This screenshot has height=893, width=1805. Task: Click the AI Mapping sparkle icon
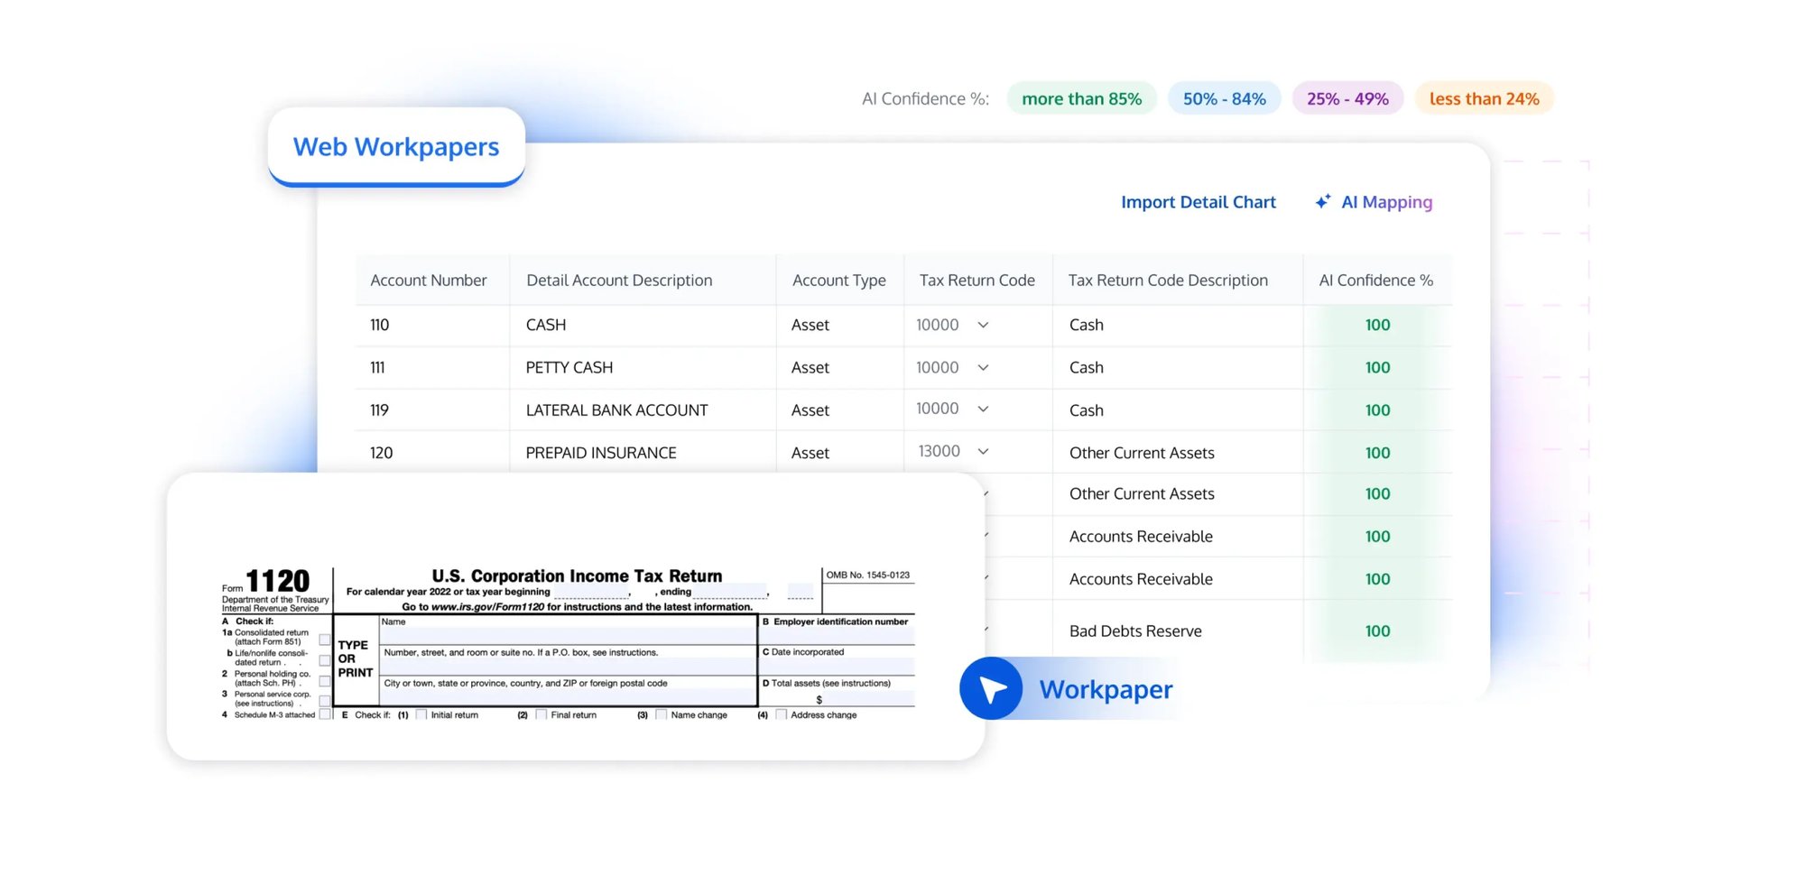(x=1323, y=201)
